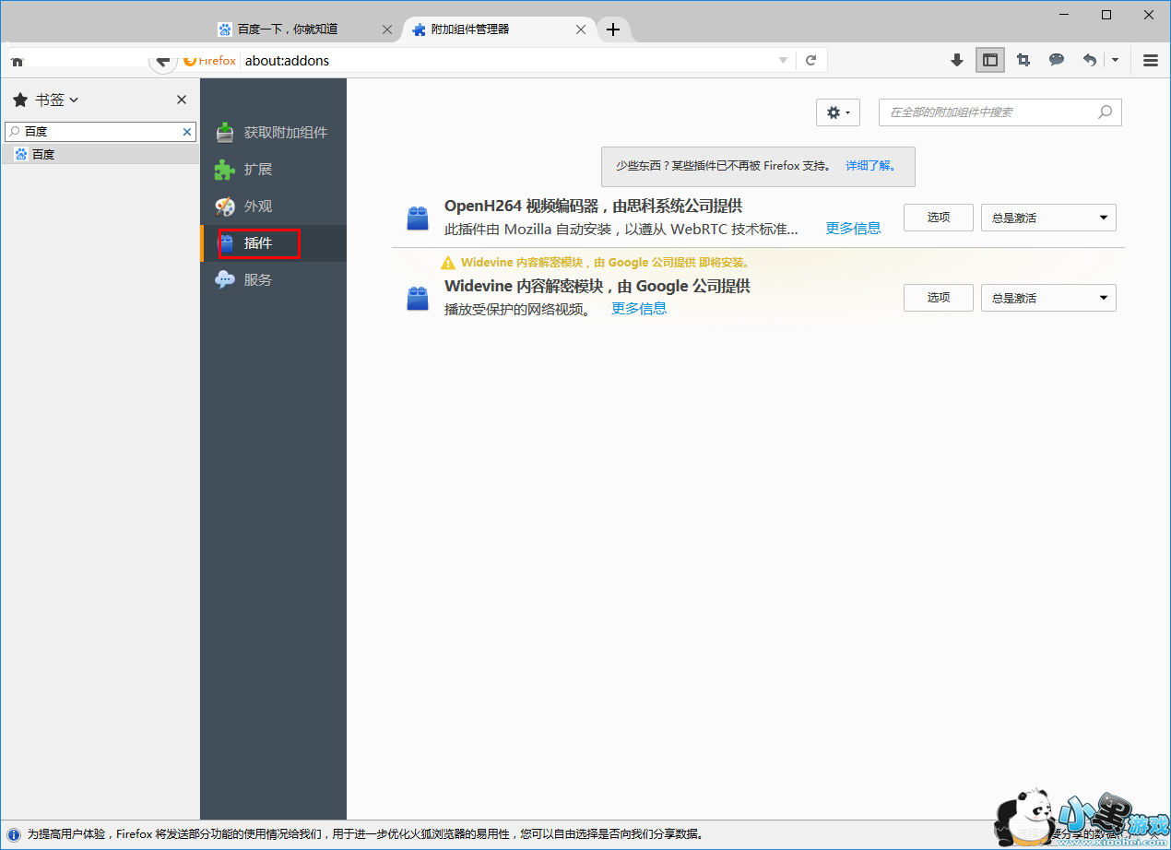This screenshot has width=1171, height=850.
Task: Clear the bookmark search text
Action: click(187, 132)
